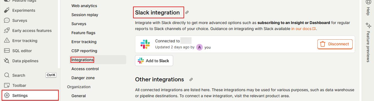
Task: Open the 'in our docs' link
Action: [304, 29]
